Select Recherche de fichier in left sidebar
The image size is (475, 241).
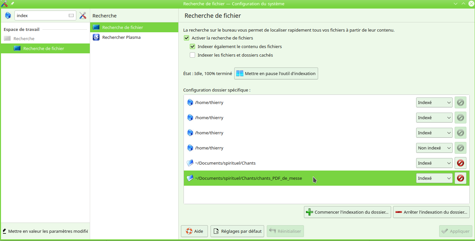tap(43, 48)
